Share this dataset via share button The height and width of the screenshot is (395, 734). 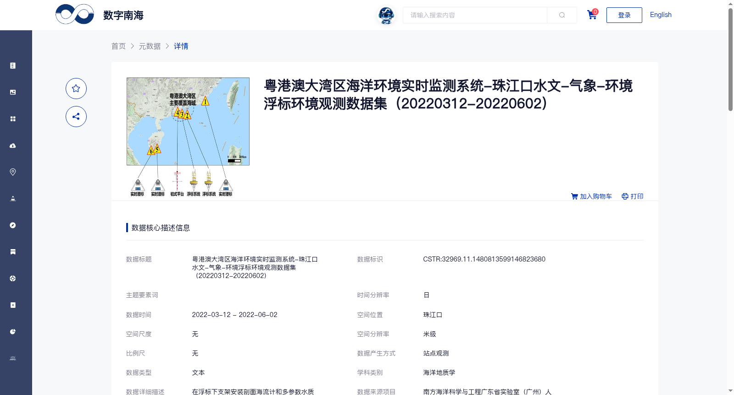(x=76, y=117)
